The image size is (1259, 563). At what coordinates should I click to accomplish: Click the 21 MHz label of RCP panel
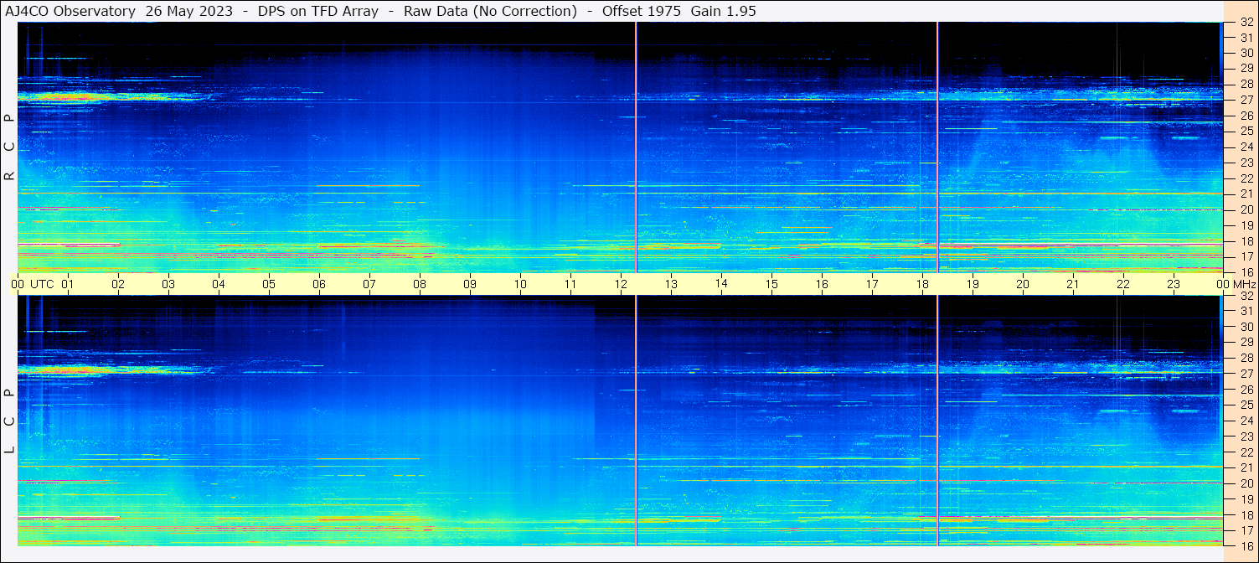pyautogui.click(x=1246, y=194)
